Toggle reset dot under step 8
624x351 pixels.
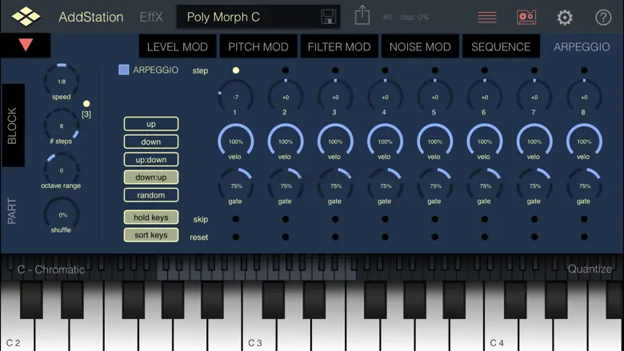584,237
